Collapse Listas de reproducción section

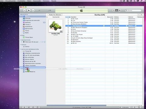click(21, 49)
